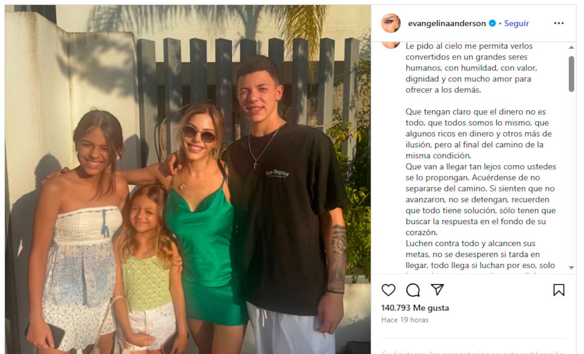Viewport: 584px width, 354px height.
Task: Click the blue verified badge
Action: (x=492, y=23)
